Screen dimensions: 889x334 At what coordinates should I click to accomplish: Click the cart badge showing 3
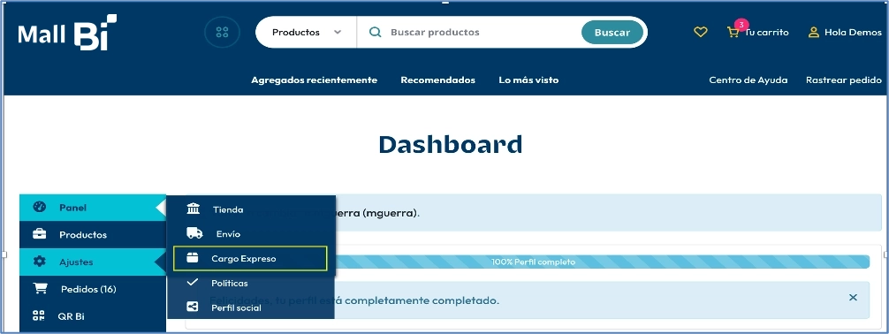coord(741,25)
